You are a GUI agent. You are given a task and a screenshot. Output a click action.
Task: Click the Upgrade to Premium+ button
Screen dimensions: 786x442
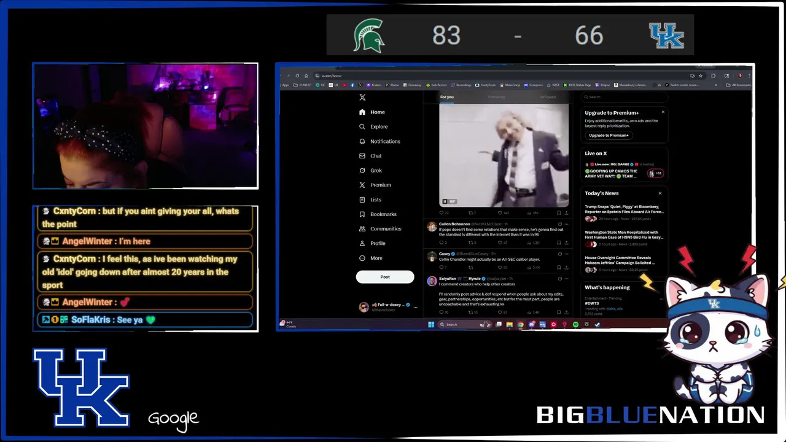(609, 135)
